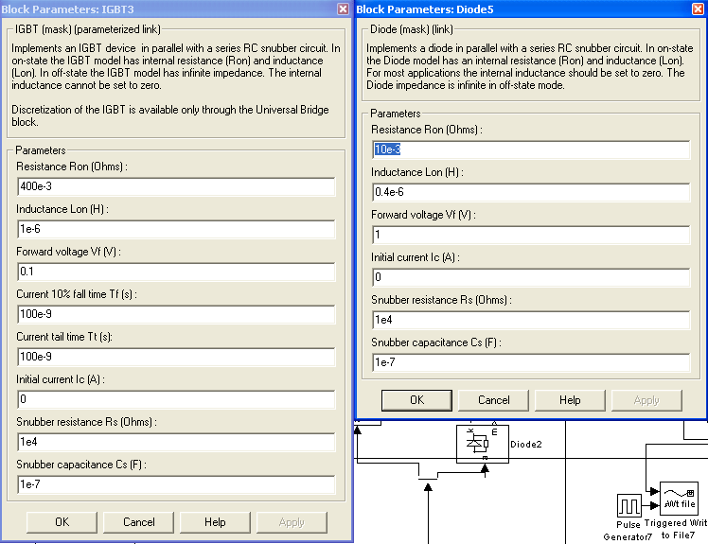Click the Diode2 block icon in the model
This screenshot has width=708, height=544.
pos(483,444)
